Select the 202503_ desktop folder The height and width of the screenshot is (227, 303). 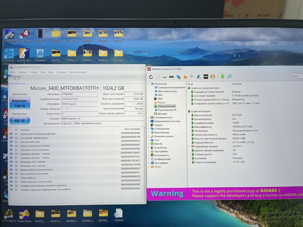[118, 36]
